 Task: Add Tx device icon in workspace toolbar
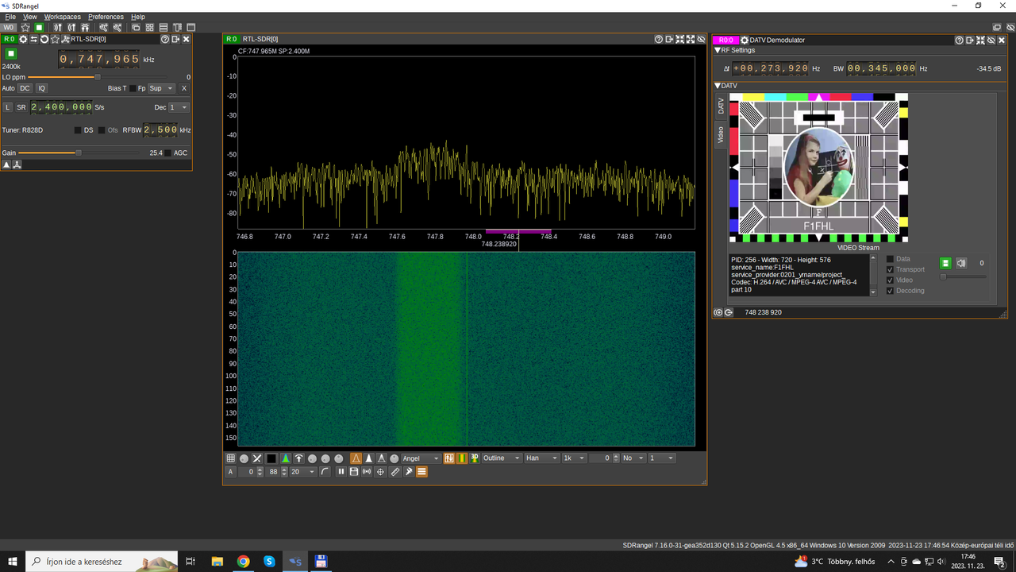pos(71,27)
